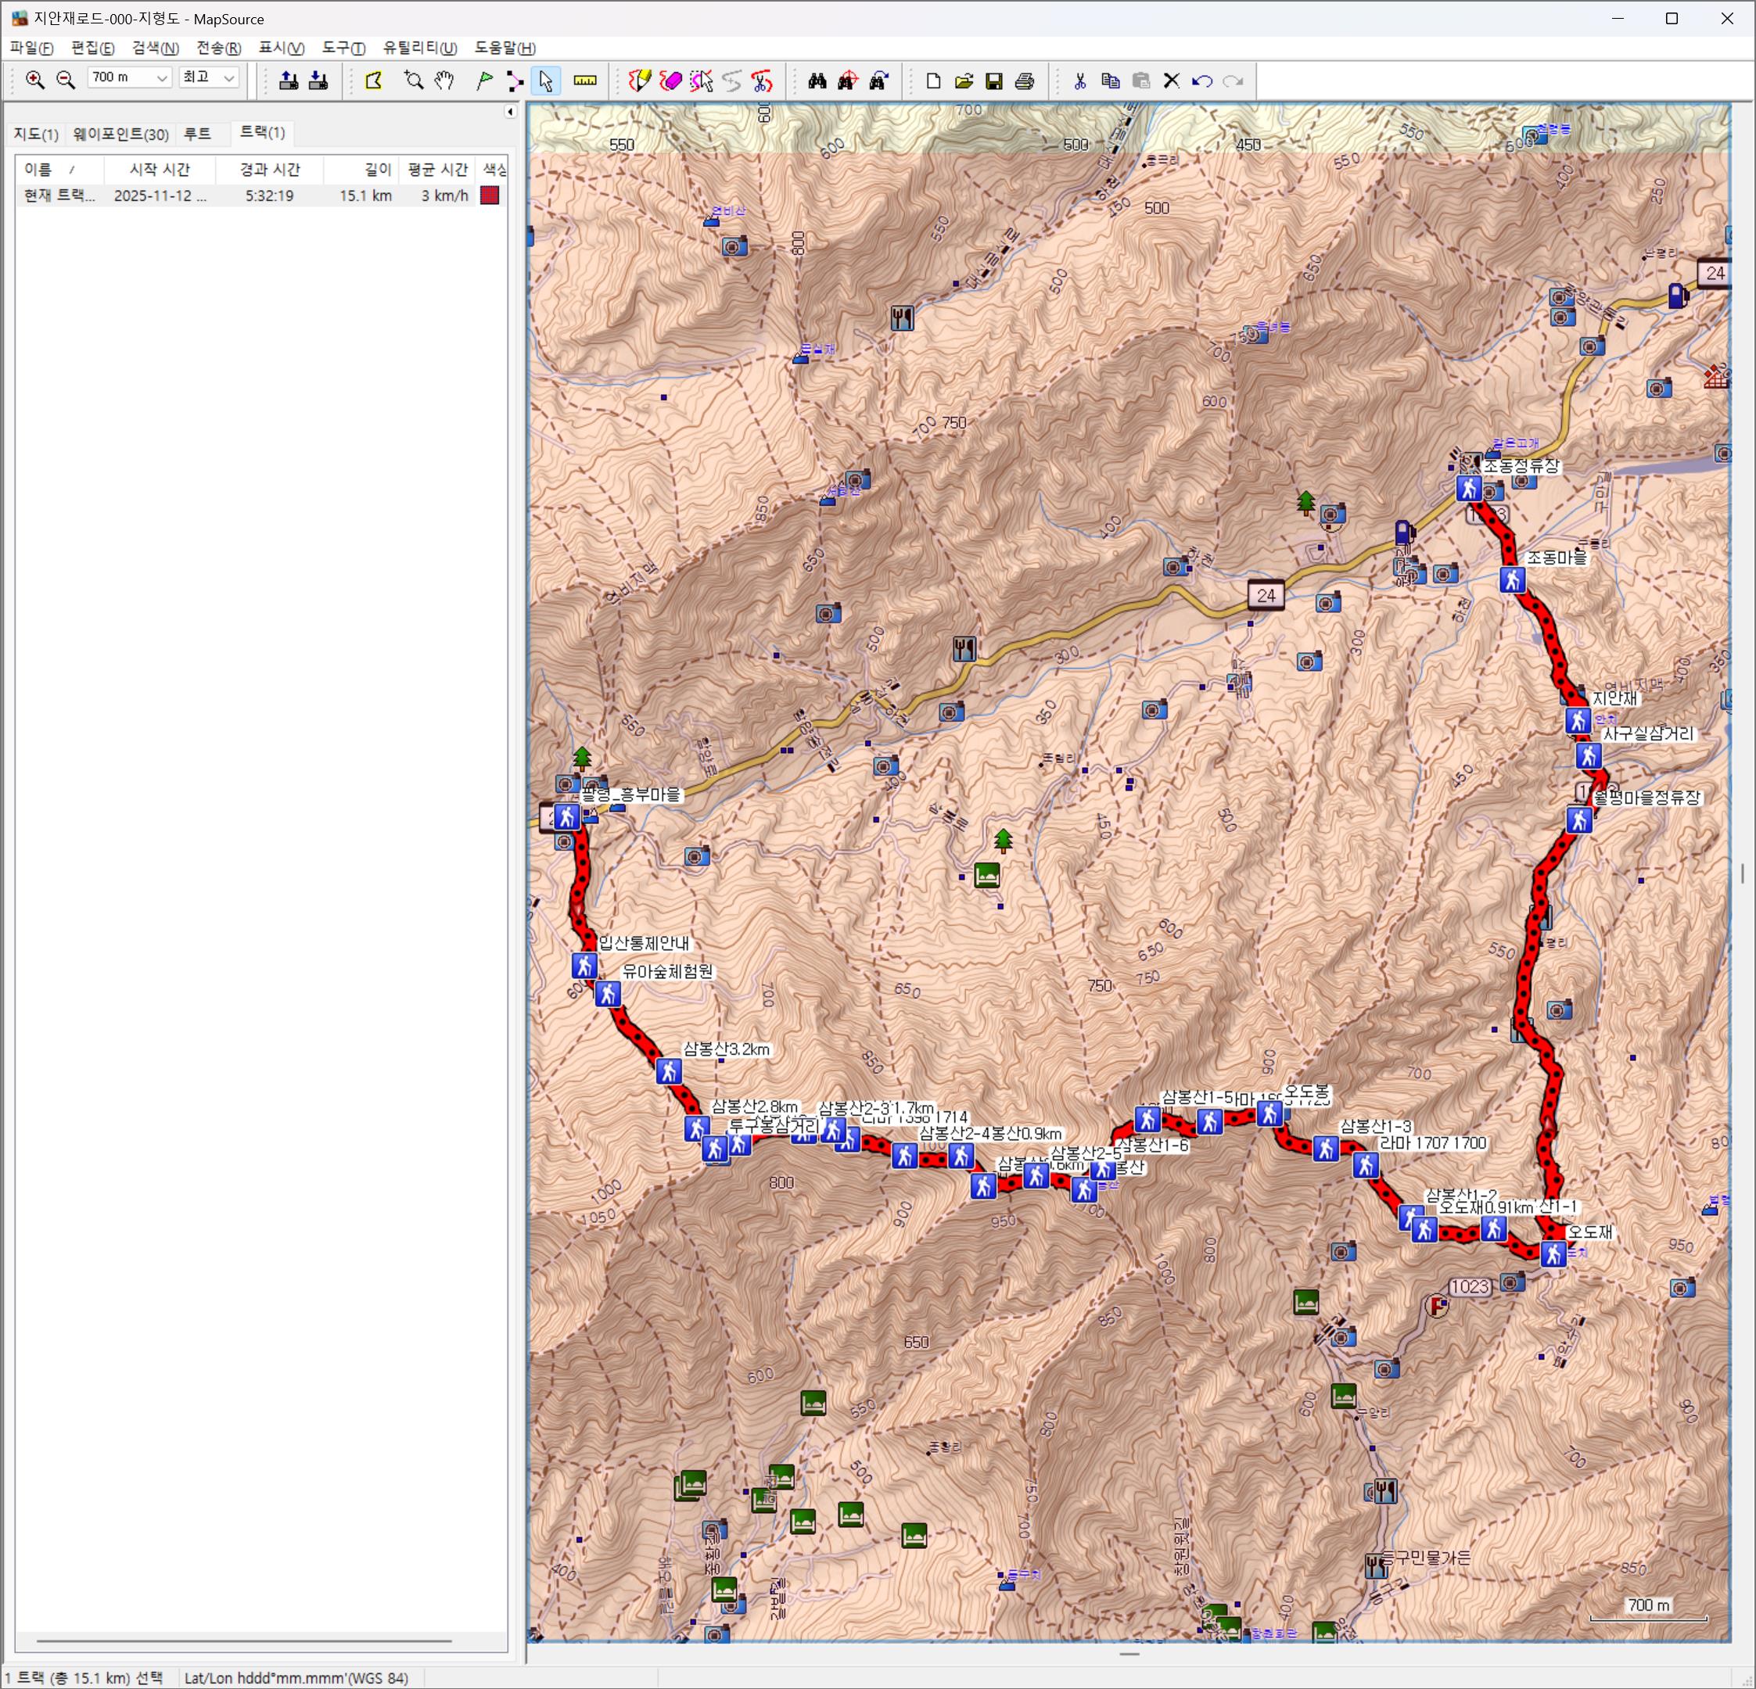Open the 유틸리티 menu
This screenshot has width=1756, height=1689.
point(419,48)
